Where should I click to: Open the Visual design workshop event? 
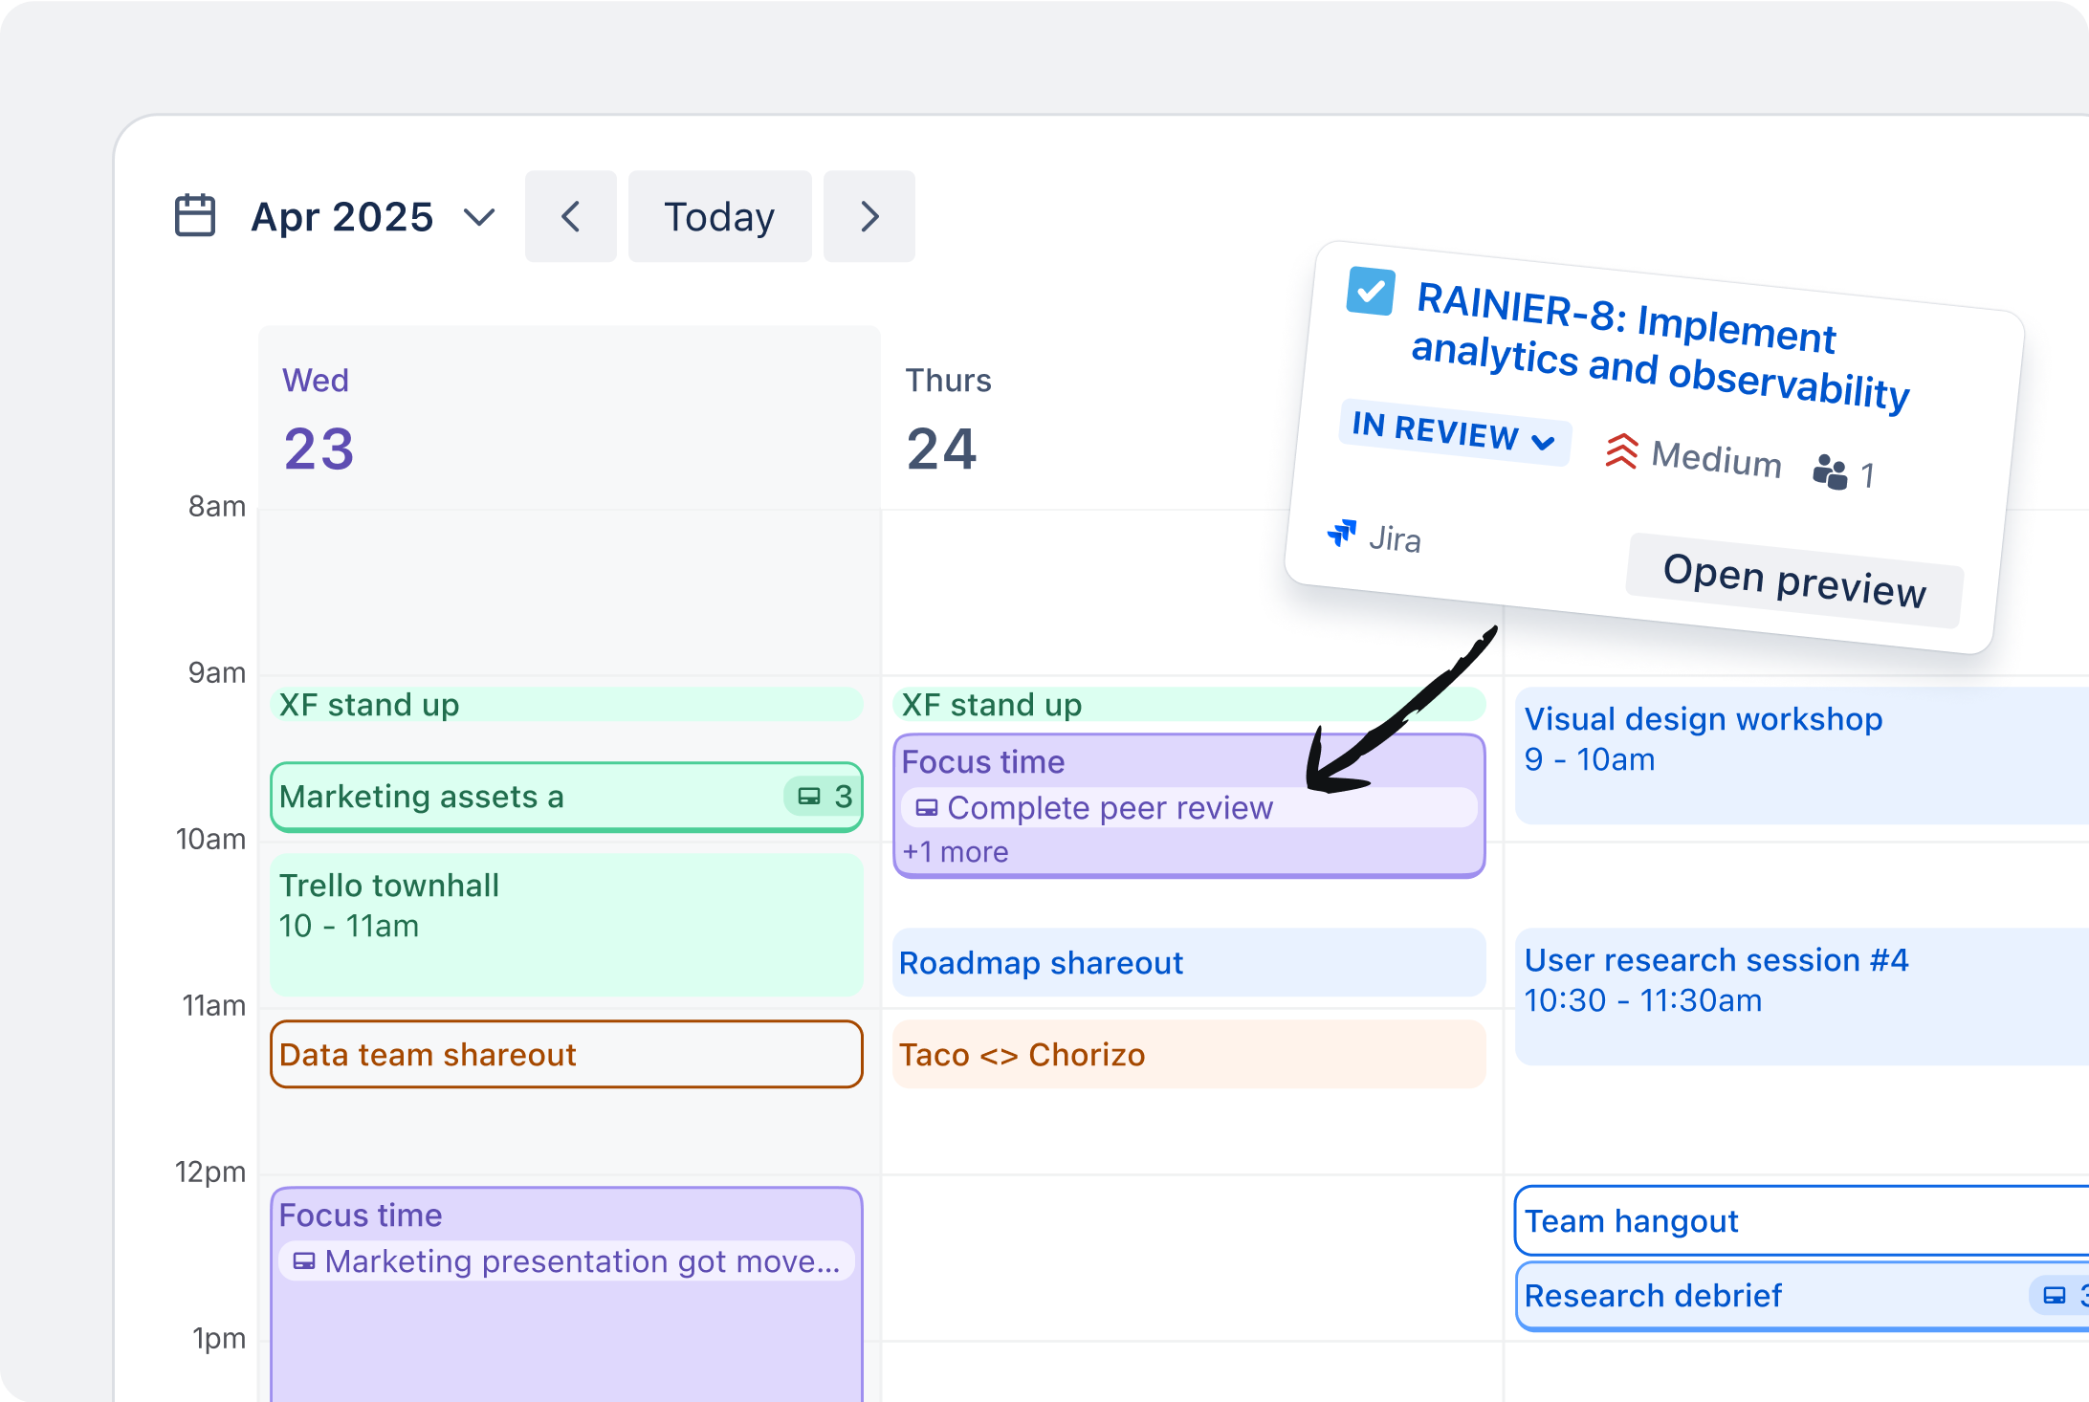(x=1802, y=756)
